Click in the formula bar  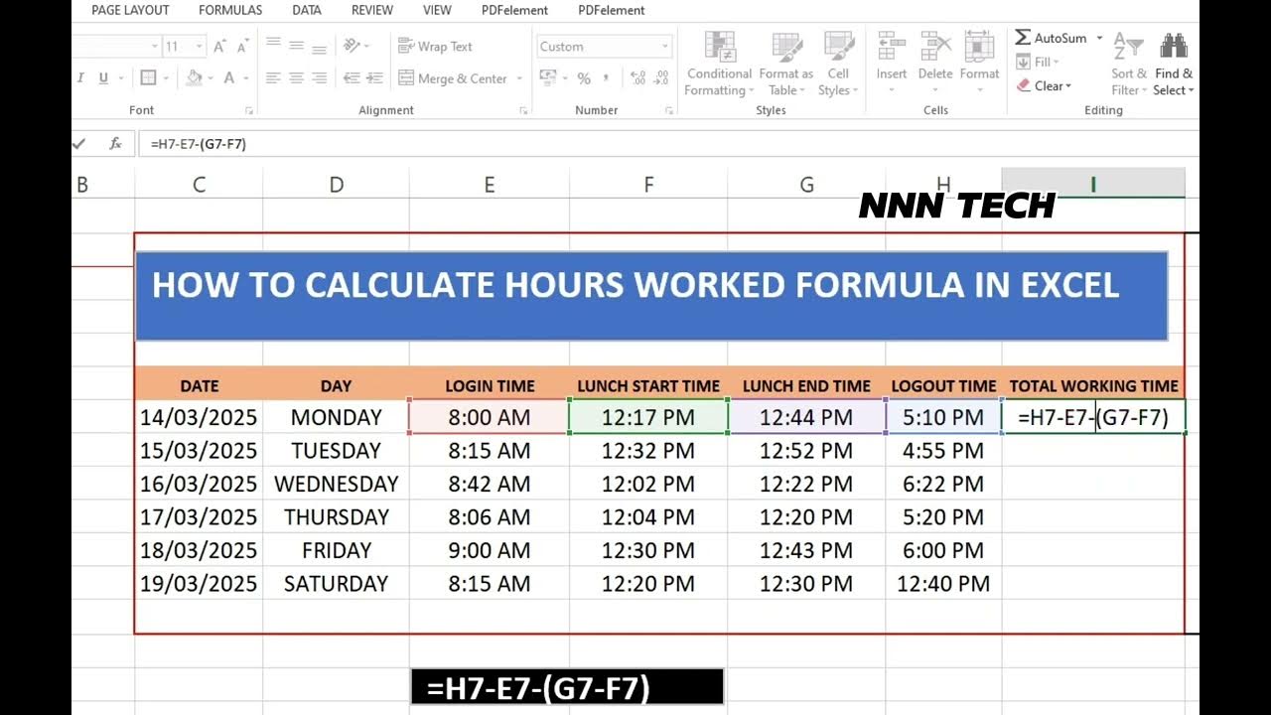(x=668, y=144)
